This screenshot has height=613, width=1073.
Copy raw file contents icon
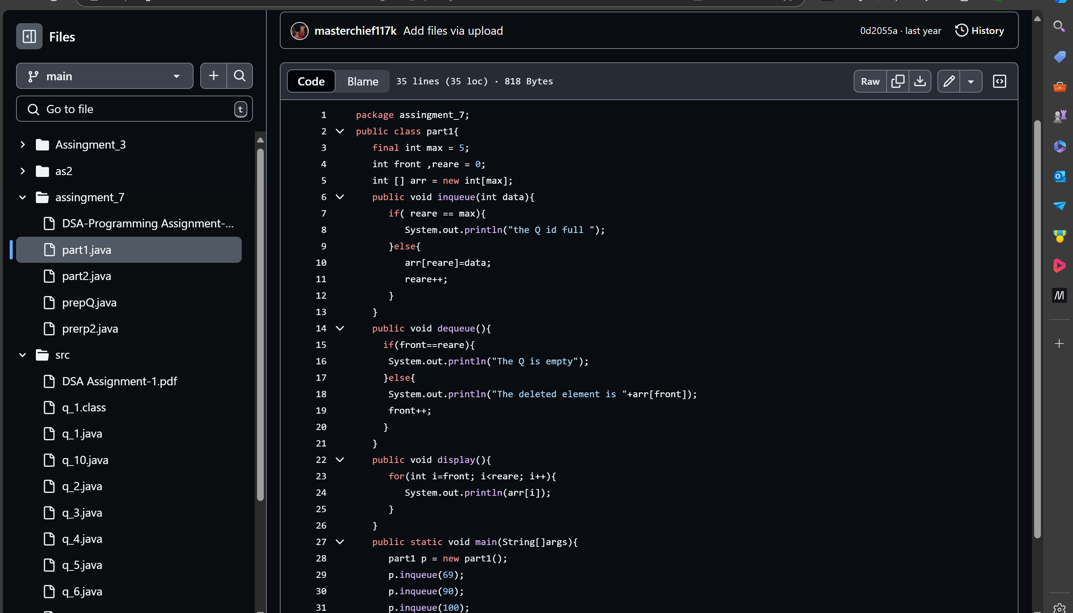897,81
